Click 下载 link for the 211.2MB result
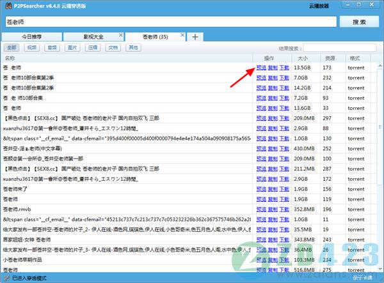The height and width of the screenshot is (283, 384). (284, 169)
